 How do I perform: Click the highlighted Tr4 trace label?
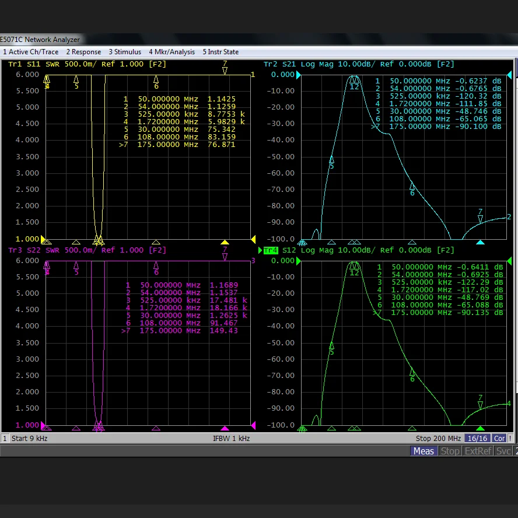tap(270, 250)
